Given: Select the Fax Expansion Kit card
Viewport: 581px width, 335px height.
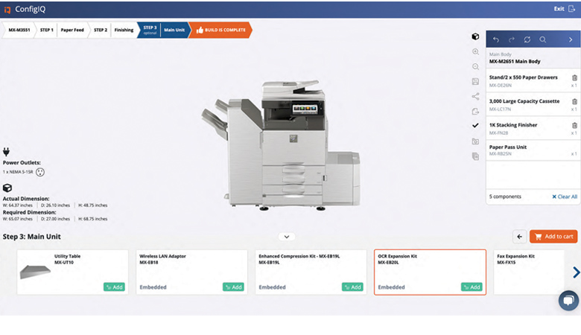Looking at the screenshot, I should (x=529, y=272).
